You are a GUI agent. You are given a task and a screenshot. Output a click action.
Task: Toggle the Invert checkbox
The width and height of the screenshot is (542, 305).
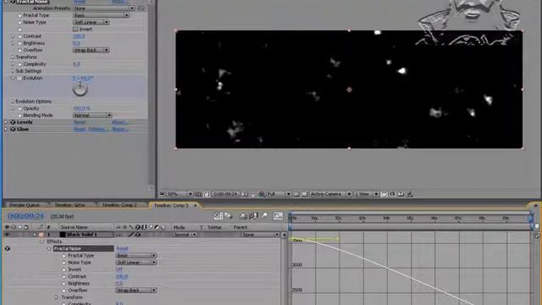pos(75,30)
